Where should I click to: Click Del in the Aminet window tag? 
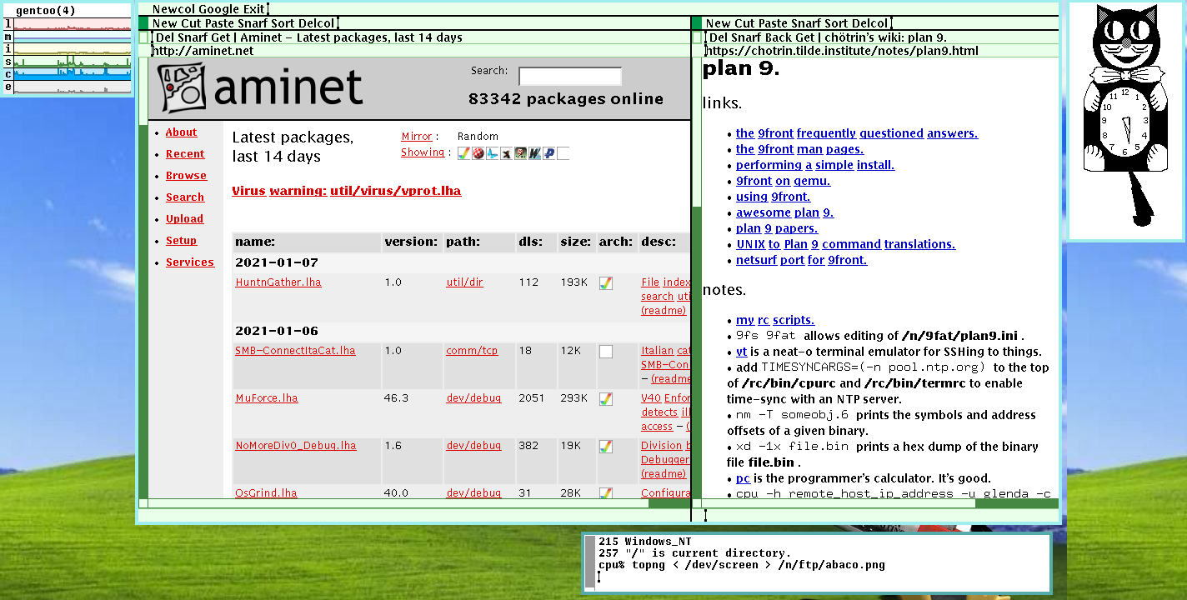coord(164,37)
